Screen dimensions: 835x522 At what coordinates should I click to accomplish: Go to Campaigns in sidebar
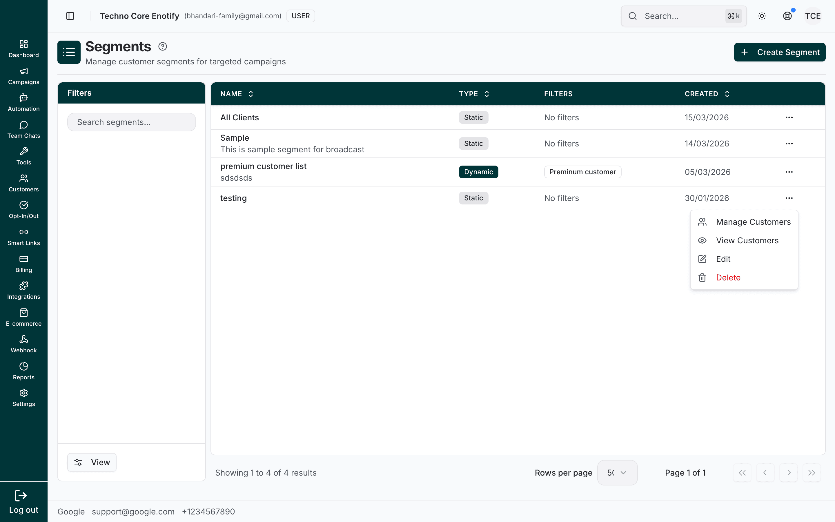[x=23, y=76]
